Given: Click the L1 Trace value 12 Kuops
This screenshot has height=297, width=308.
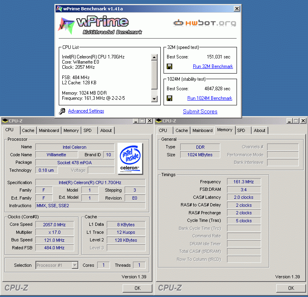Looking at the screenshot, I should [x=126, y=233].
